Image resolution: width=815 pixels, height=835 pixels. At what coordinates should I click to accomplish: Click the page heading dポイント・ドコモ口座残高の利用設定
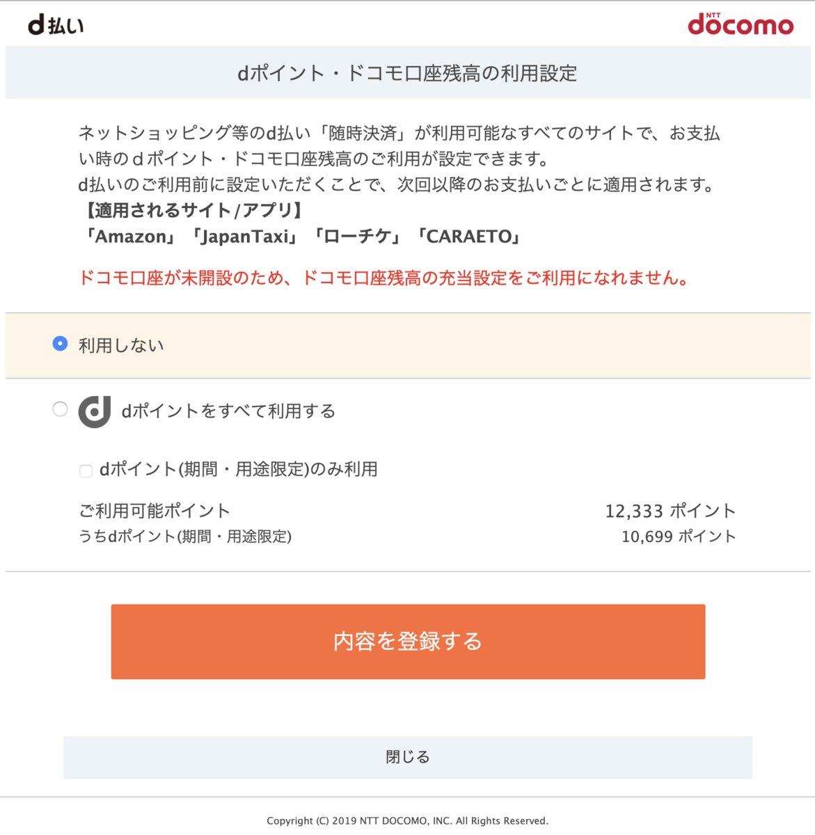(407, 72)
